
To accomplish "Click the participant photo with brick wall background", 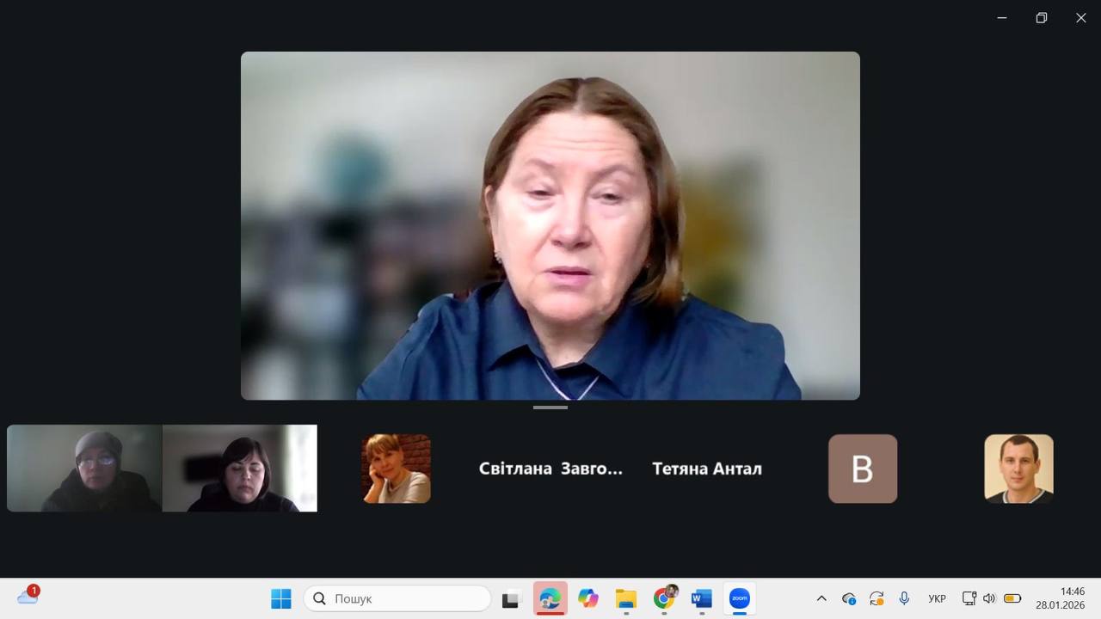I will pos(396,469).
